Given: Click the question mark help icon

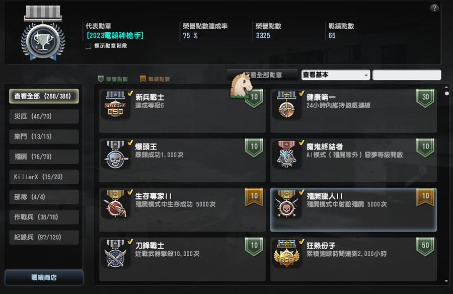Looking at the screenshot, I should tap(434, 8).
